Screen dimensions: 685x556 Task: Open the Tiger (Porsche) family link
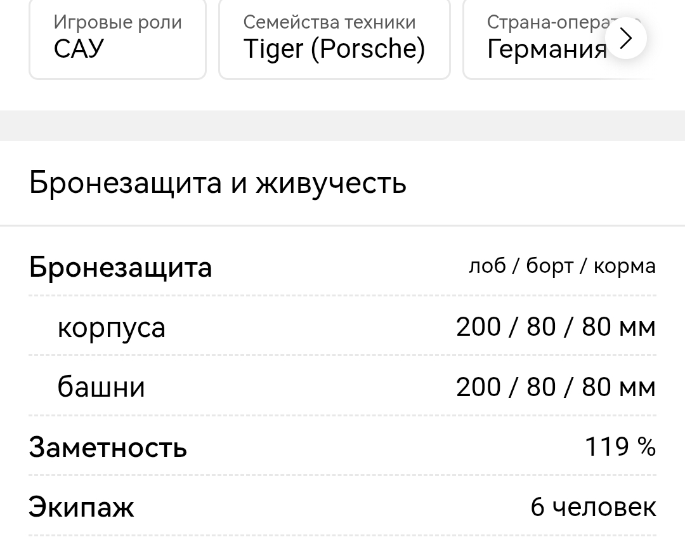tap(334, 49)
